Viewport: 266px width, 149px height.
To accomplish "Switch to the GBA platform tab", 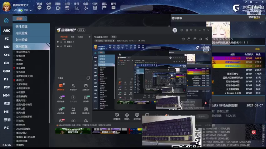I will (6, 71).
